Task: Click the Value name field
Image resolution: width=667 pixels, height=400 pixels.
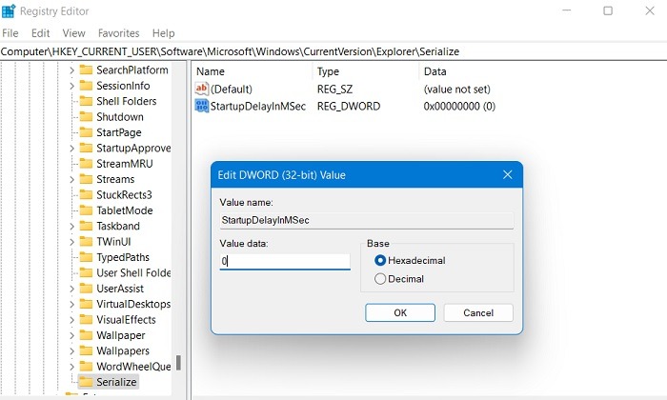Action: 366,220
